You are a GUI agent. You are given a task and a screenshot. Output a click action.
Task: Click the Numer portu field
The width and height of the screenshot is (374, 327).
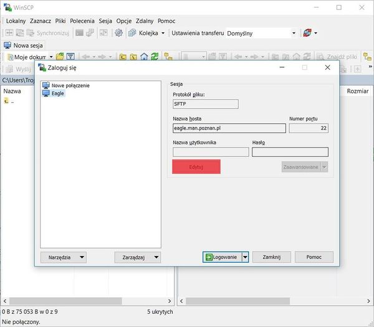(x=309, y=128)
